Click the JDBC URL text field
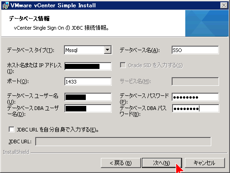 point(123,142)
